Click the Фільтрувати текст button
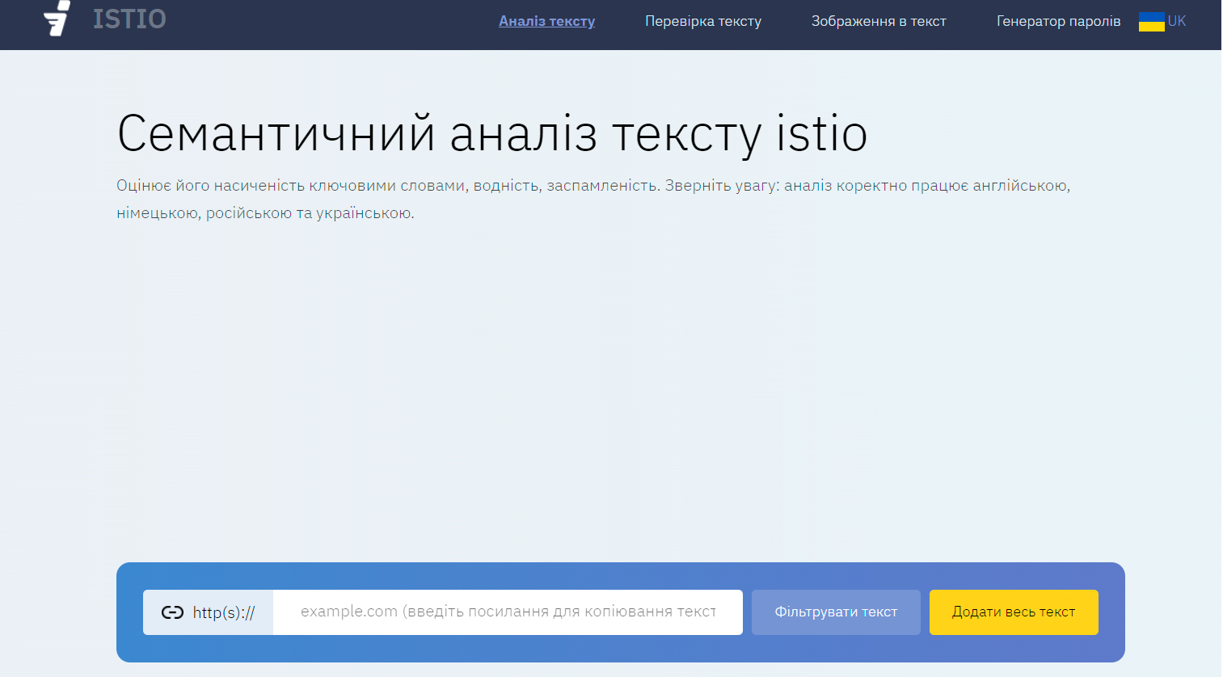 click(x=836, y=612)
